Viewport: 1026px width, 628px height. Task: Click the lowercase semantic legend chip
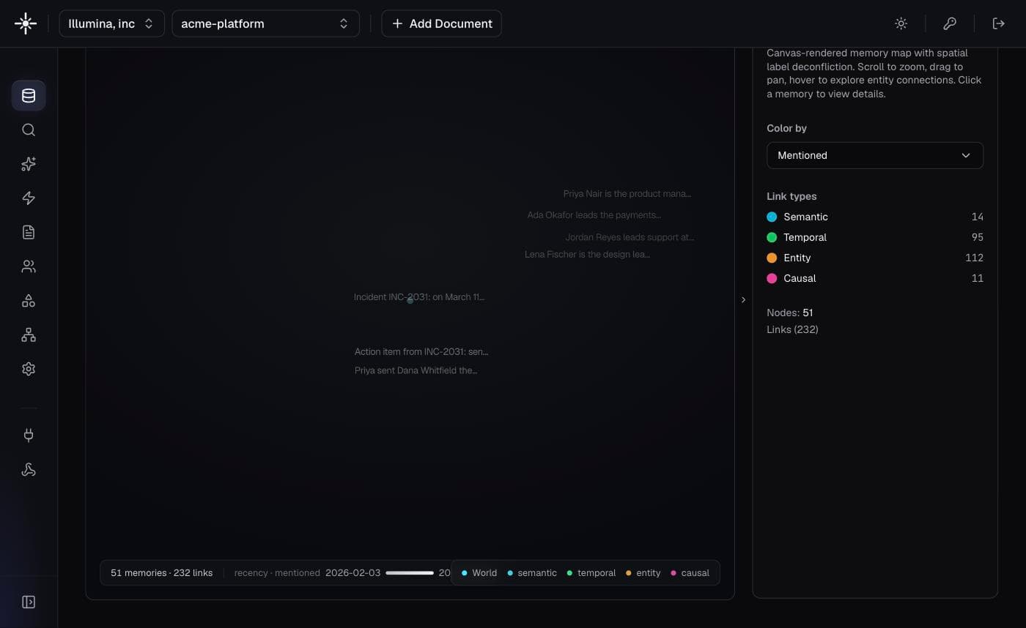[532, 573]
